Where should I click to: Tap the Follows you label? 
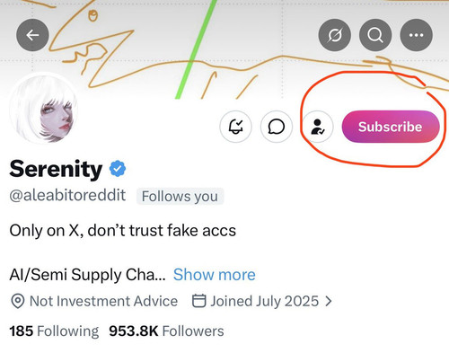180,197
